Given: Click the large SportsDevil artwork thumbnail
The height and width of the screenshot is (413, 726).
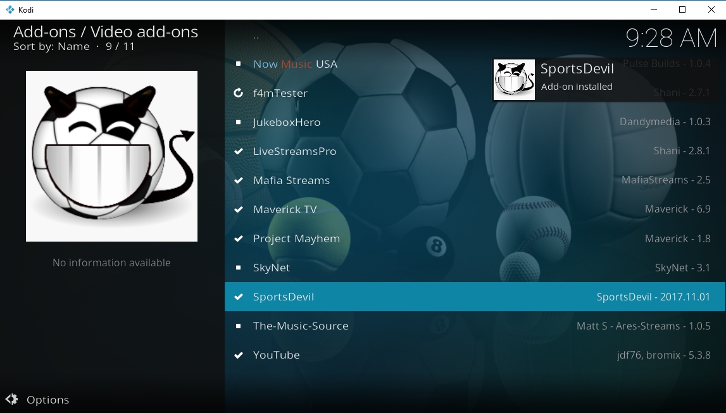Looking at the screenshot, I should [x=111, y=156].
